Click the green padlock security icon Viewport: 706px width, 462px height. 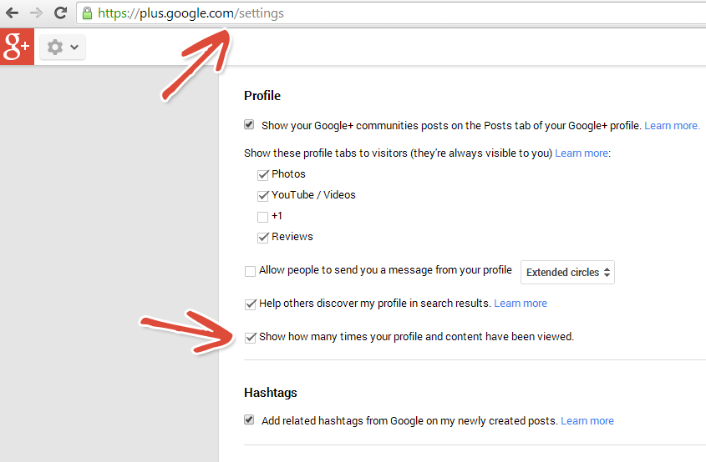(x=88, y=13)
